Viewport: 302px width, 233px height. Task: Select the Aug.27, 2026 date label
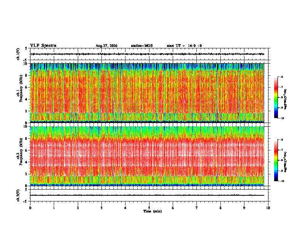[106, 46]
